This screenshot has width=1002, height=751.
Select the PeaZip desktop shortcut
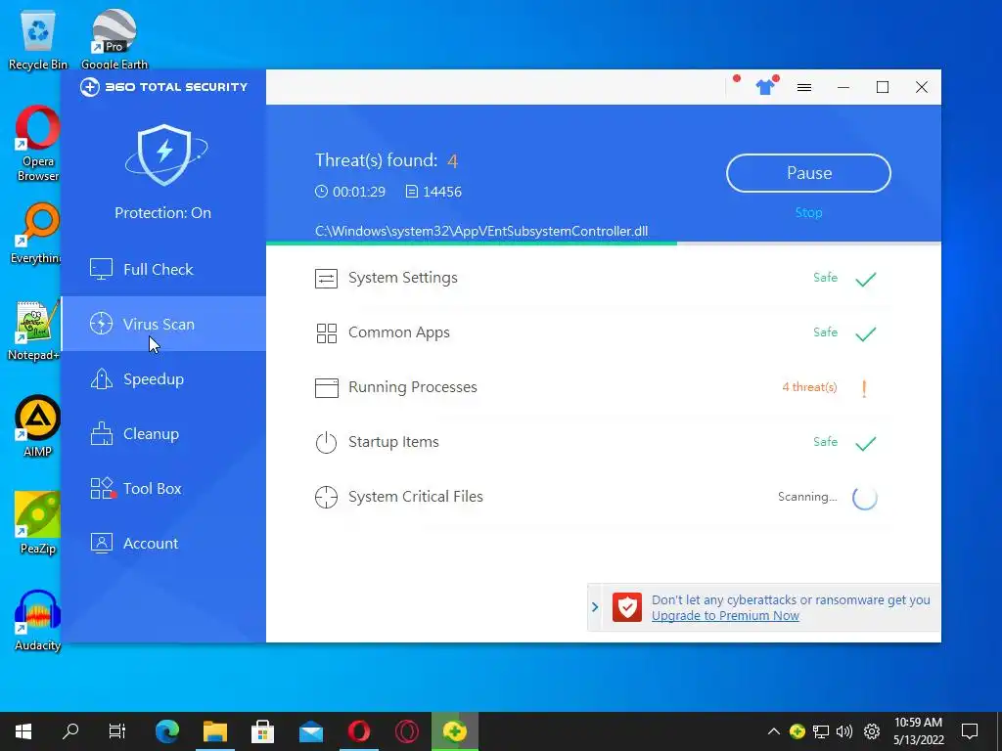pos(37,523)
